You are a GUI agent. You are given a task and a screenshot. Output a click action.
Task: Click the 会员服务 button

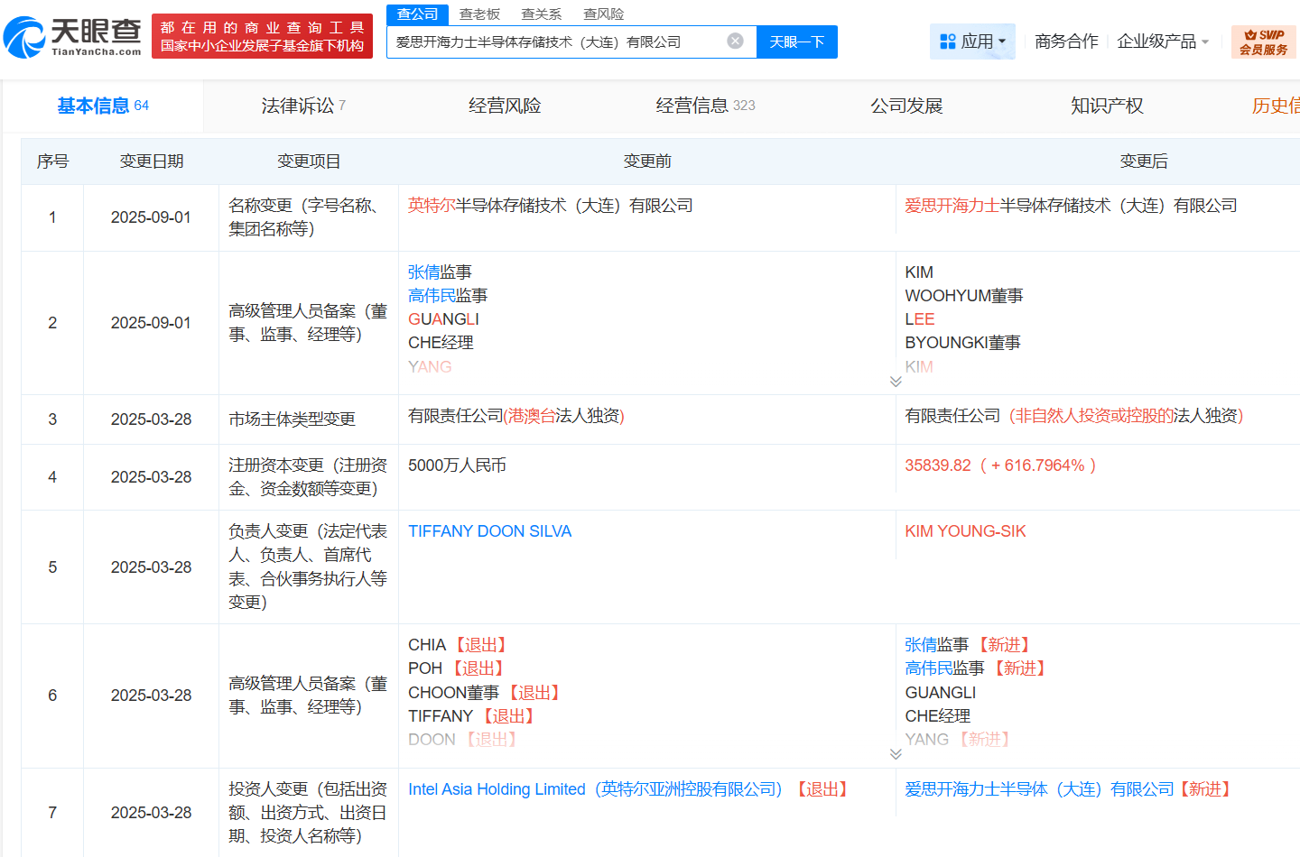1263,42
